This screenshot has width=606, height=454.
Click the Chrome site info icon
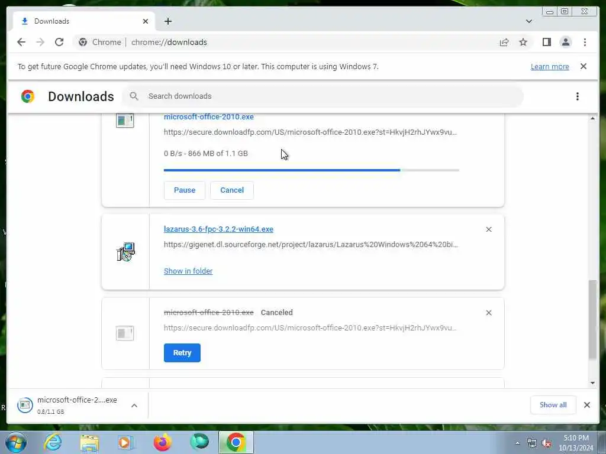(83, 42)
